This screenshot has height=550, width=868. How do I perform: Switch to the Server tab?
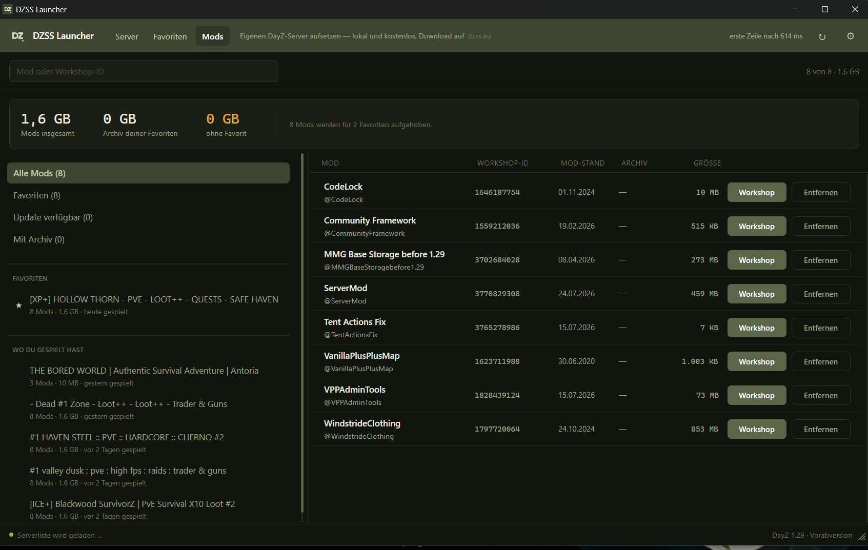pyautogui.click(x=127, y=36)
